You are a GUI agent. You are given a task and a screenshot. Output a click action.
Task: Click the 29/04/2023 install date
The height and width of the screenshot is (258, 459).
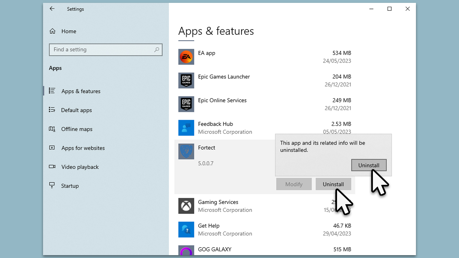coord(337,234)
